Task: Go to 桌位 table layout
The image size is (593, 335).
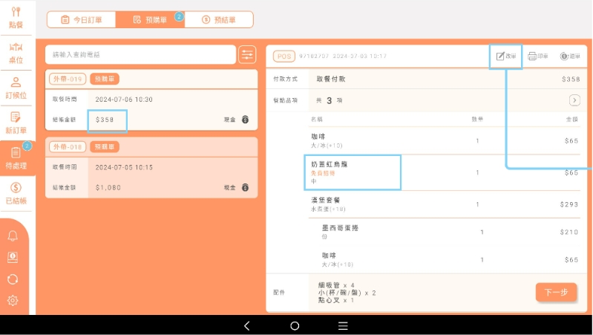Action: (x=15, y=53)
